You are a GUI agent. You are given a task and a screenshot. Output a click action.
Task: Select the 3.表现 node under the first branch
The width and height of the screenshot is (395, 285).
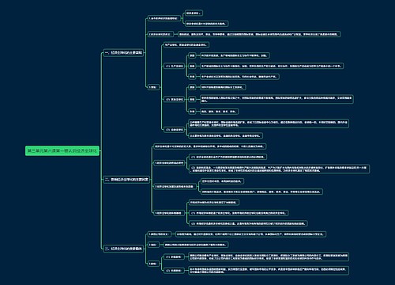point(153,87)
